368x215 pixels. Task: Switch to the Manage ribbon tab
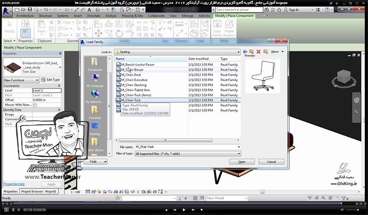[x=188, y=16]
